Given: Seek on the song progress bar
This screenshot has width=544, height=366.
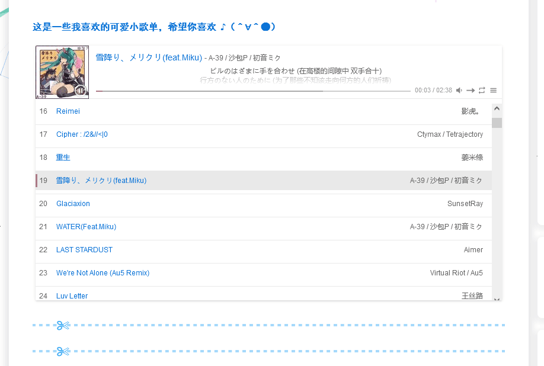Looking at the screenshot, I should tap(253, 91).
